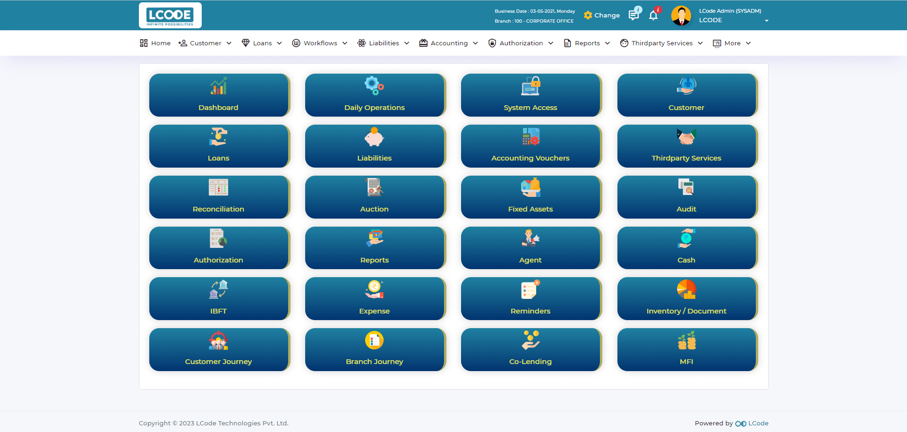Image resolution: width=907 pixels, height=432 pixels.
Task: Click the notification bell icon
Action: click(653, 16)
